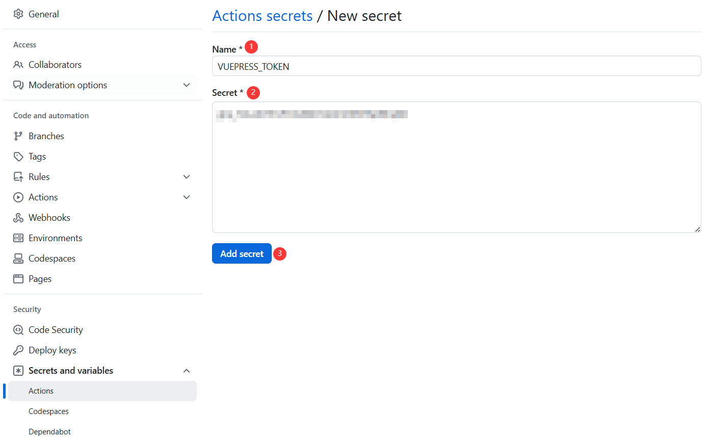
Task: Click the Codespaces icon in sidebar
Action: pyautogui.click(x=18, y=258)
